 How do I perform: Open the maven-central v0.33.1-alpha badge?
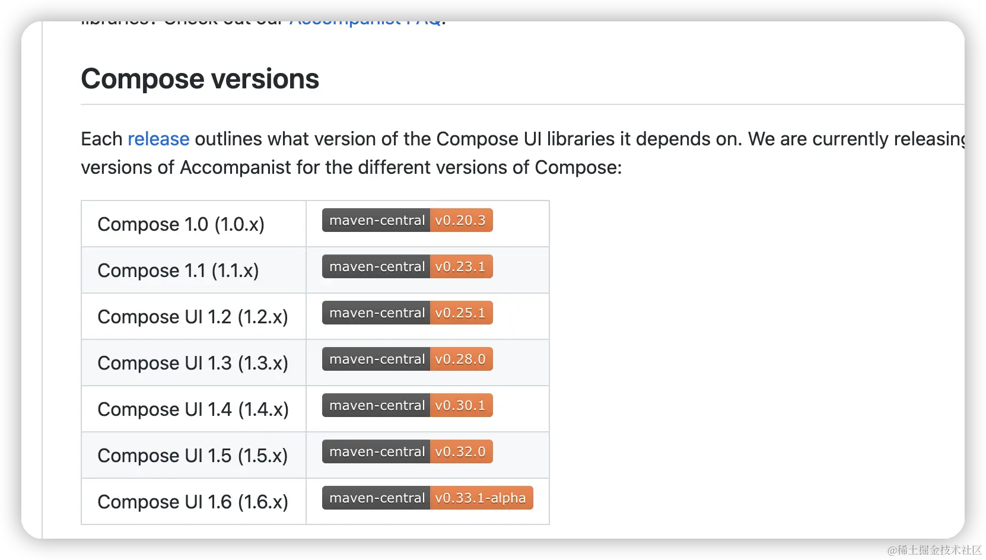(427, 498)
